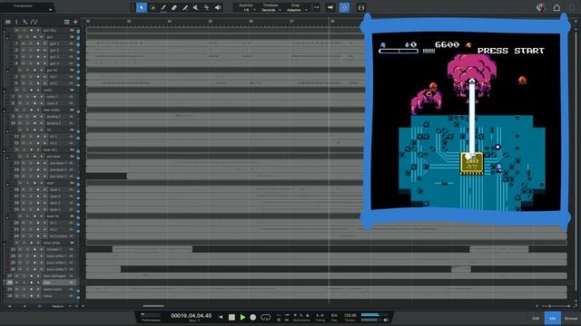The image size is (581, 326).
Task: Open the Bars time format dropdown
Action: click(x=193, y=321)
